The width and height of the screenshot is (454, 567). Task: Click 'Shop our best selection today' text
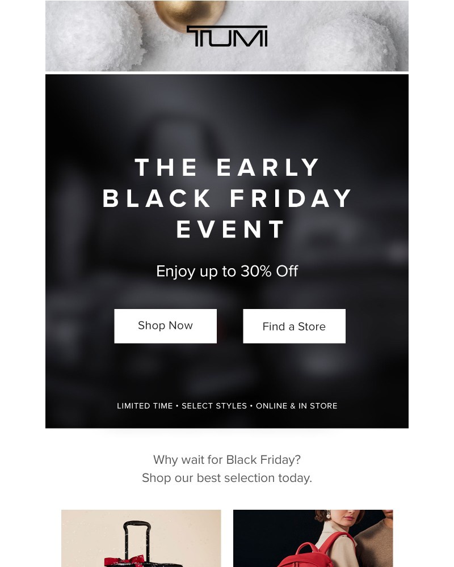[227, 478]
